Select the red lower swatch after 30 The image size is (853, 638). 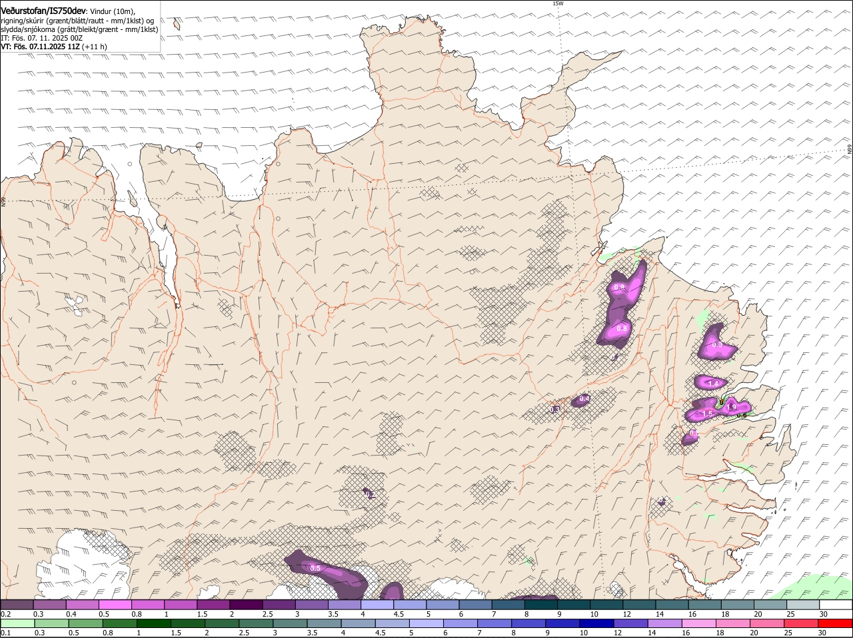[x=836, y=624]
